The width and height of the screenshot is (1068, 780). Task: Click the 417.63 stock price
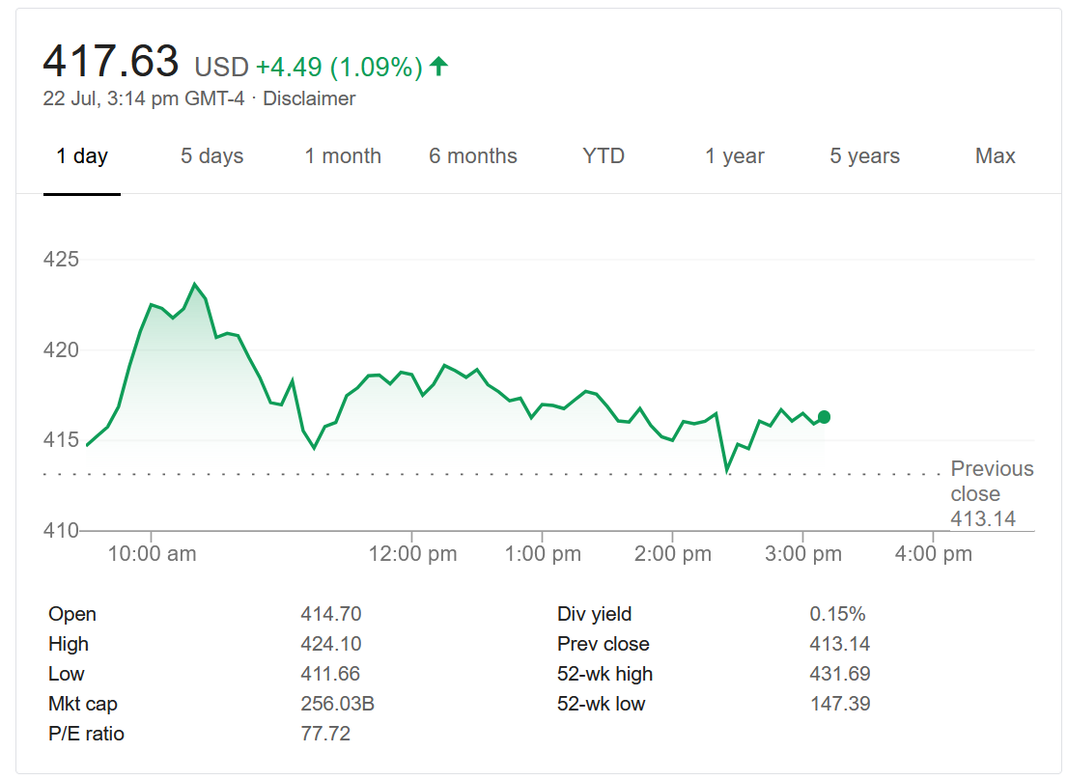[111, 62]
